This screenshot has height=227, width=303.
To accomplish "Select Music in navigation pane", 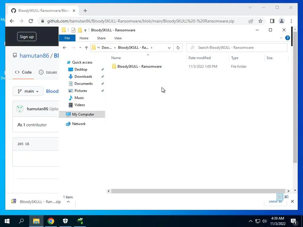I will pyautogui.click(x=76, y=98).
